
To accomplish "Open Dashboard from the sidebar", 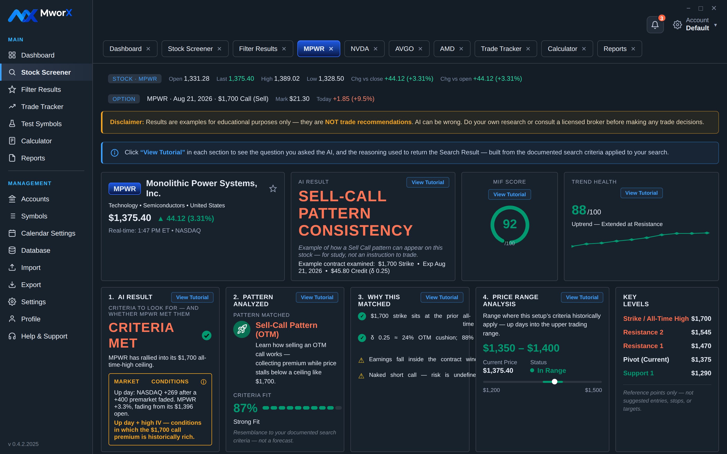I will [46, 55].
